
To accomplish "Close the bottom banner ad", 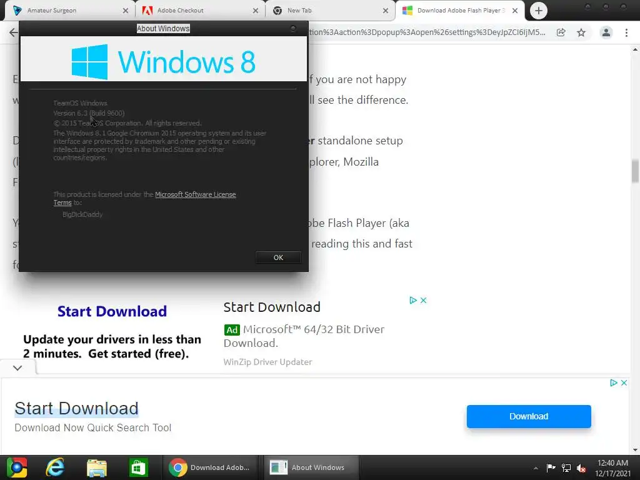I will [x=624, y=383].
